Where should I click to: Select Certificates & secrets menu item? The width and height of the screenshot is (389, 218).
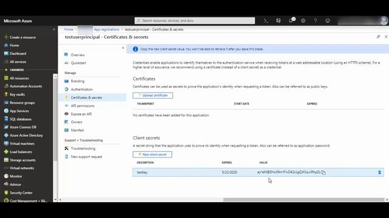[92, 97]
